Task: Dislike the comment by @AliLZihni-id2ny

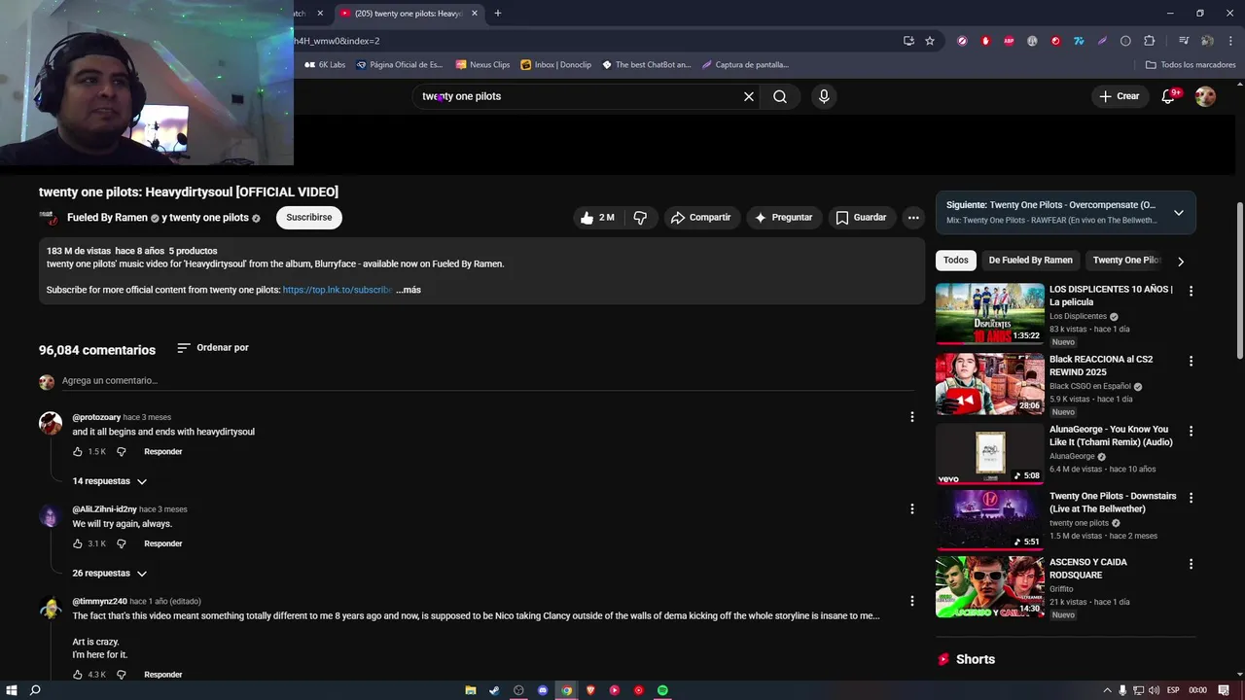Action: tap(122, 543)
